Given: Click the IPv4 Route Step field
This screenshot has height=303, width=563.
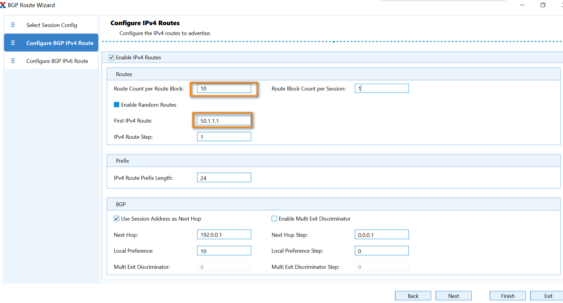Looking at the screenshot, I should click(x=224, y=137).
